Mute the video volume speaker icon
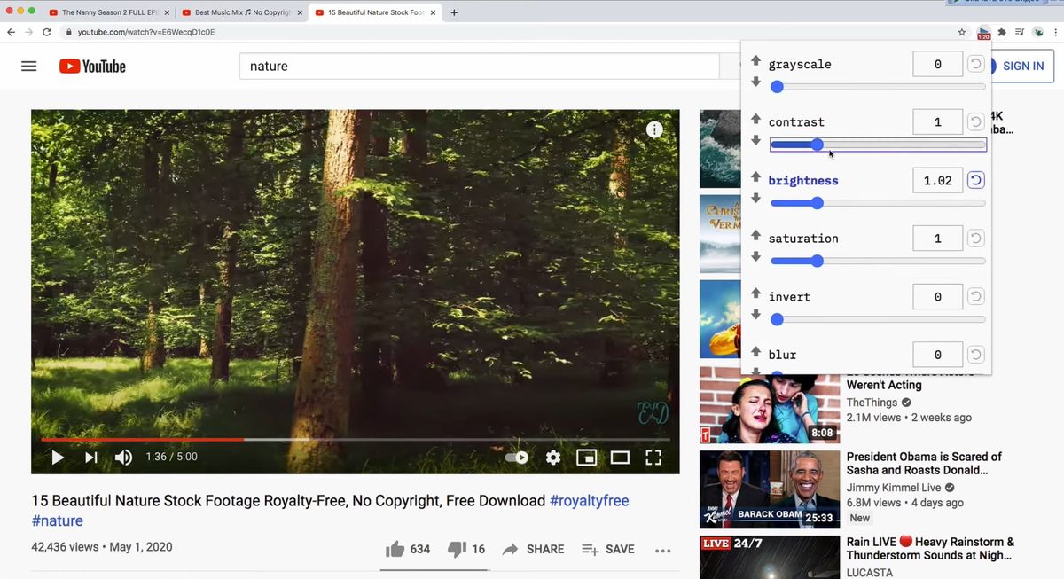 123,458
